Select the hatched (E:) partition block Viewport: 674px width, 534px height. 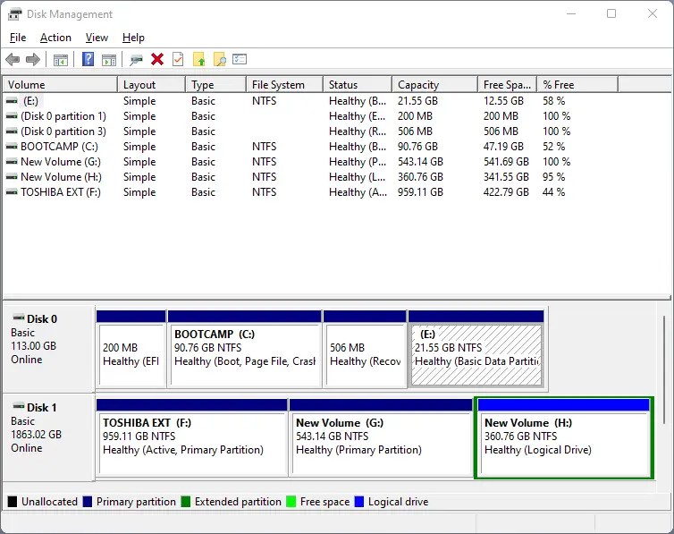(x=476, y=349)
